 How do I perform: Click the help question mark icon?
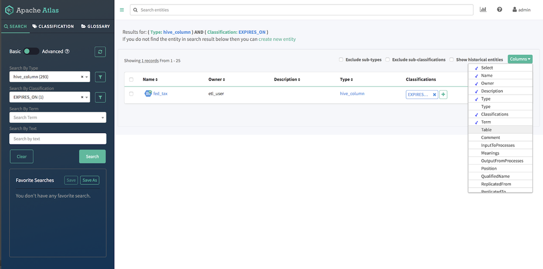point(500,10)
